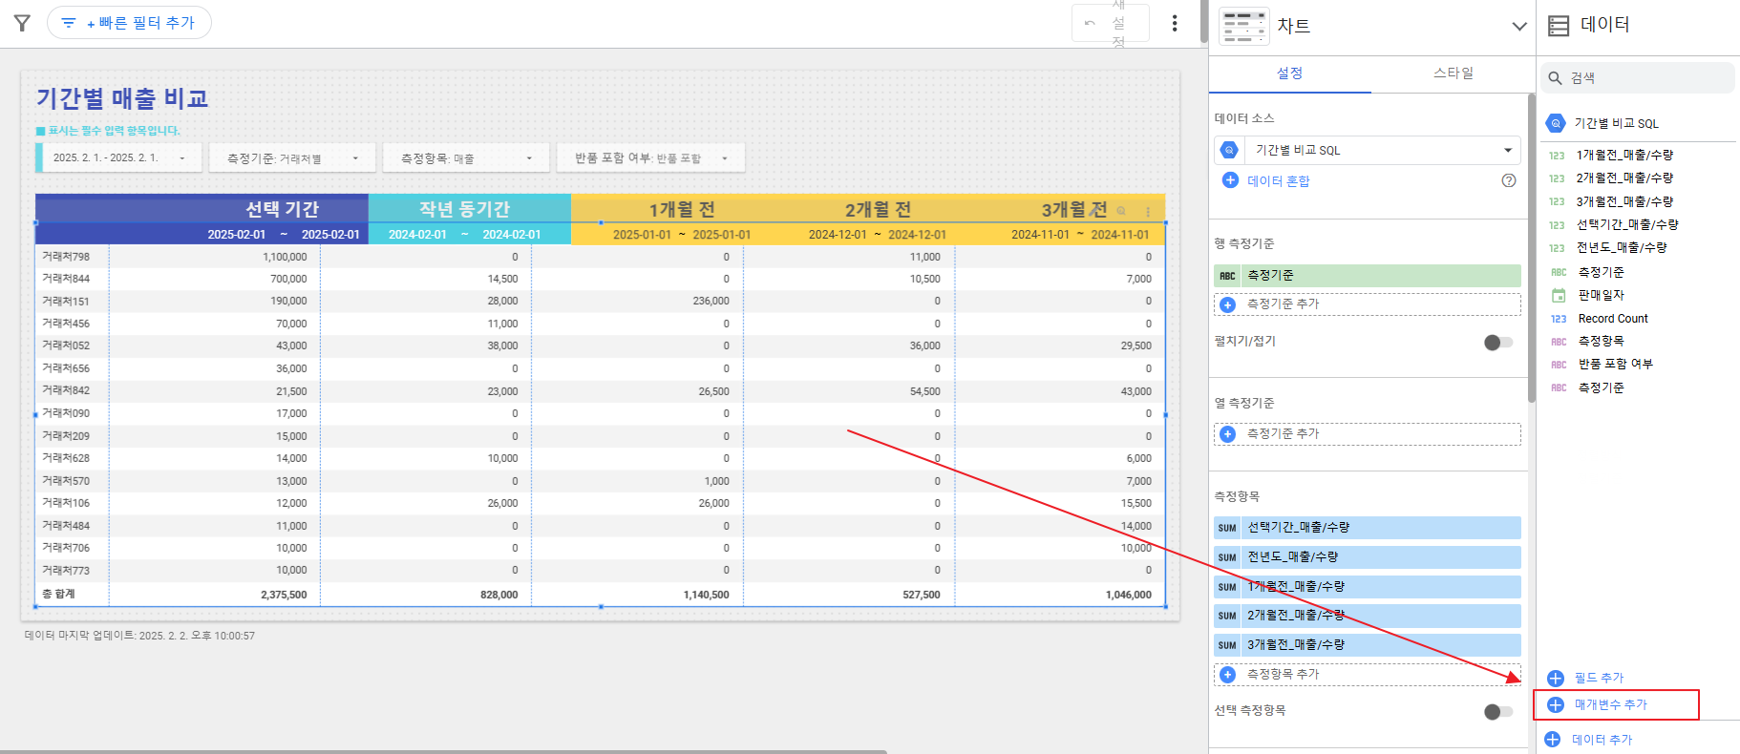Toggle the 펼치기/접기 switch
Screen dimensions: 1740x754
tap(1498, 342)
